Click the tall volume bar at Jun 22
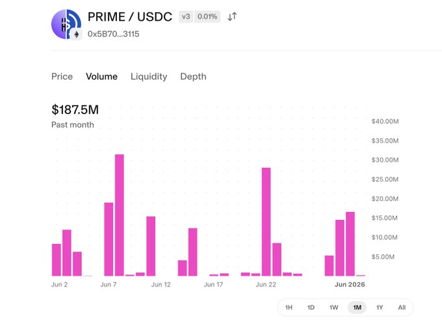Screen dimensions: 442x321 266,222
